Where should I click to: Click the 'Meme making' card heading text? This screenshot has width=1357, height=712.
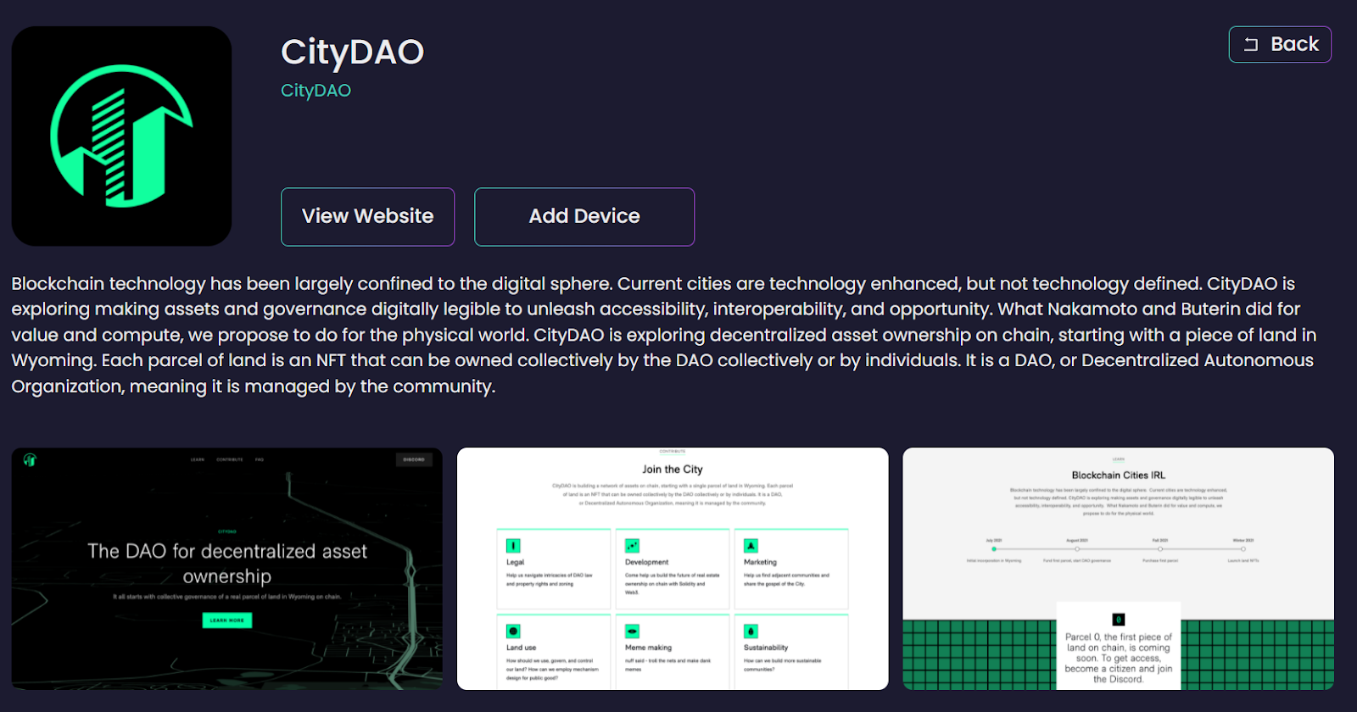click(x=648, y=648)
